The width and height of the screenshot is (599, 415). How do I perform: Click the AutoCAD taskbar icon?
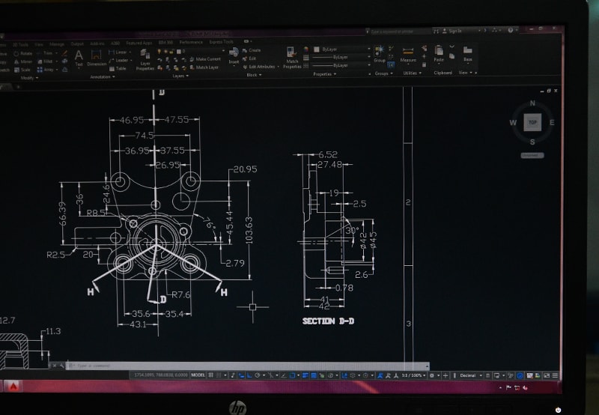pyautogui.click(x=13, y=387)
